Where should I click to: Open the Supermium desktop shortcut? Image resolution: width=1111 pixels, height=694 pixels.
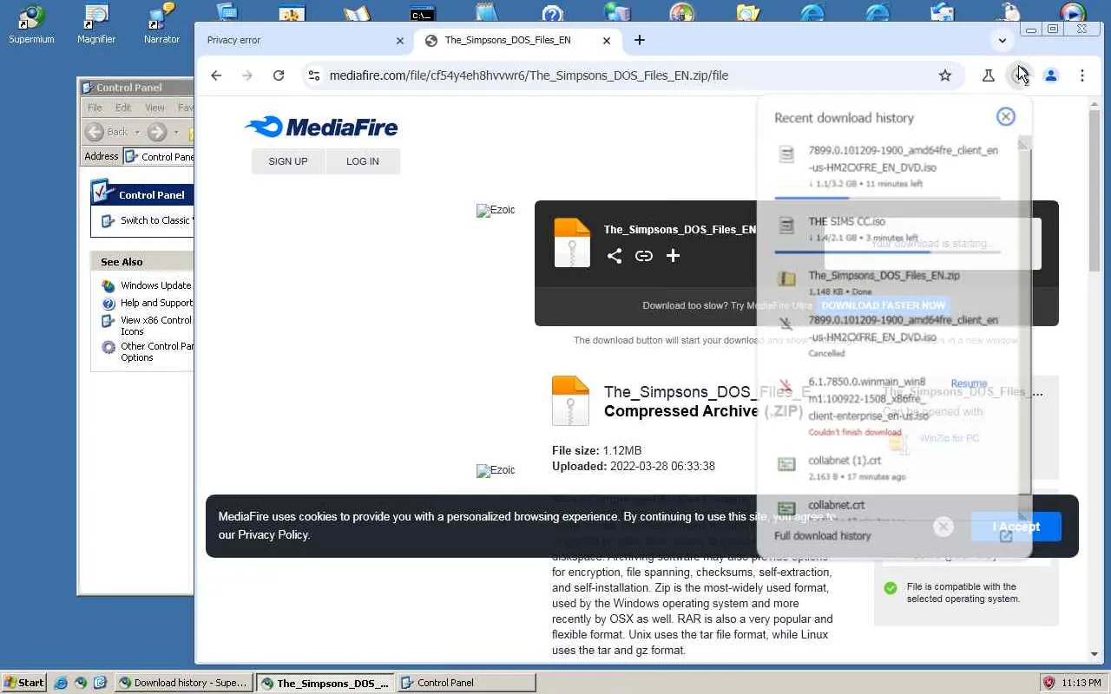31,23
